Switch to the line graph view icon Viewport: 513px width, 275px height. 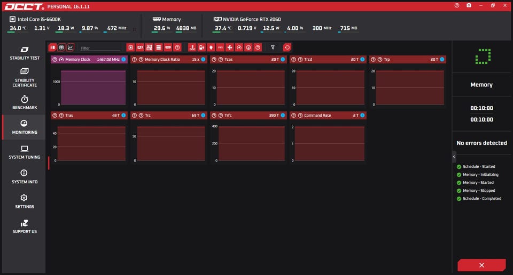(70, 47)
